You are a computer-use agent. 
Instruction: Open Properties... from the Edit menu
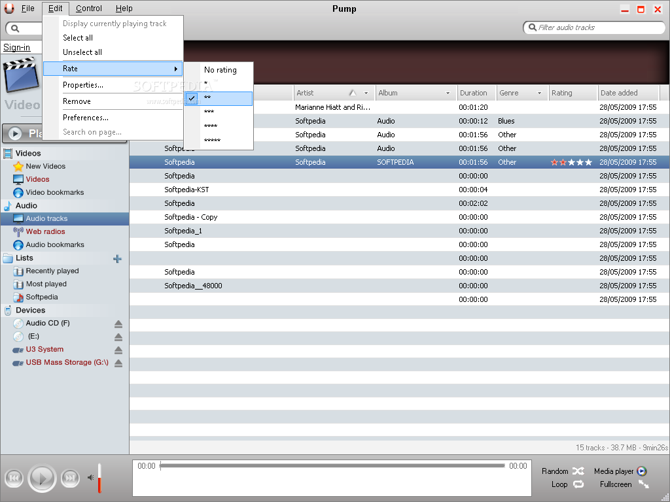tap(113, 85)
